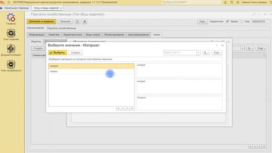Click Выбрать in Материал dialog

click(58, 53)
